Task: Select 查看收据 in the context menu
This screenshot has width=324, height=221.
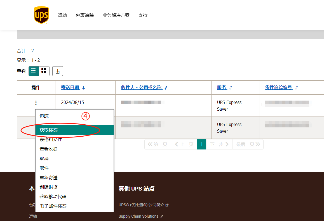Action: (x=75, y=149)
